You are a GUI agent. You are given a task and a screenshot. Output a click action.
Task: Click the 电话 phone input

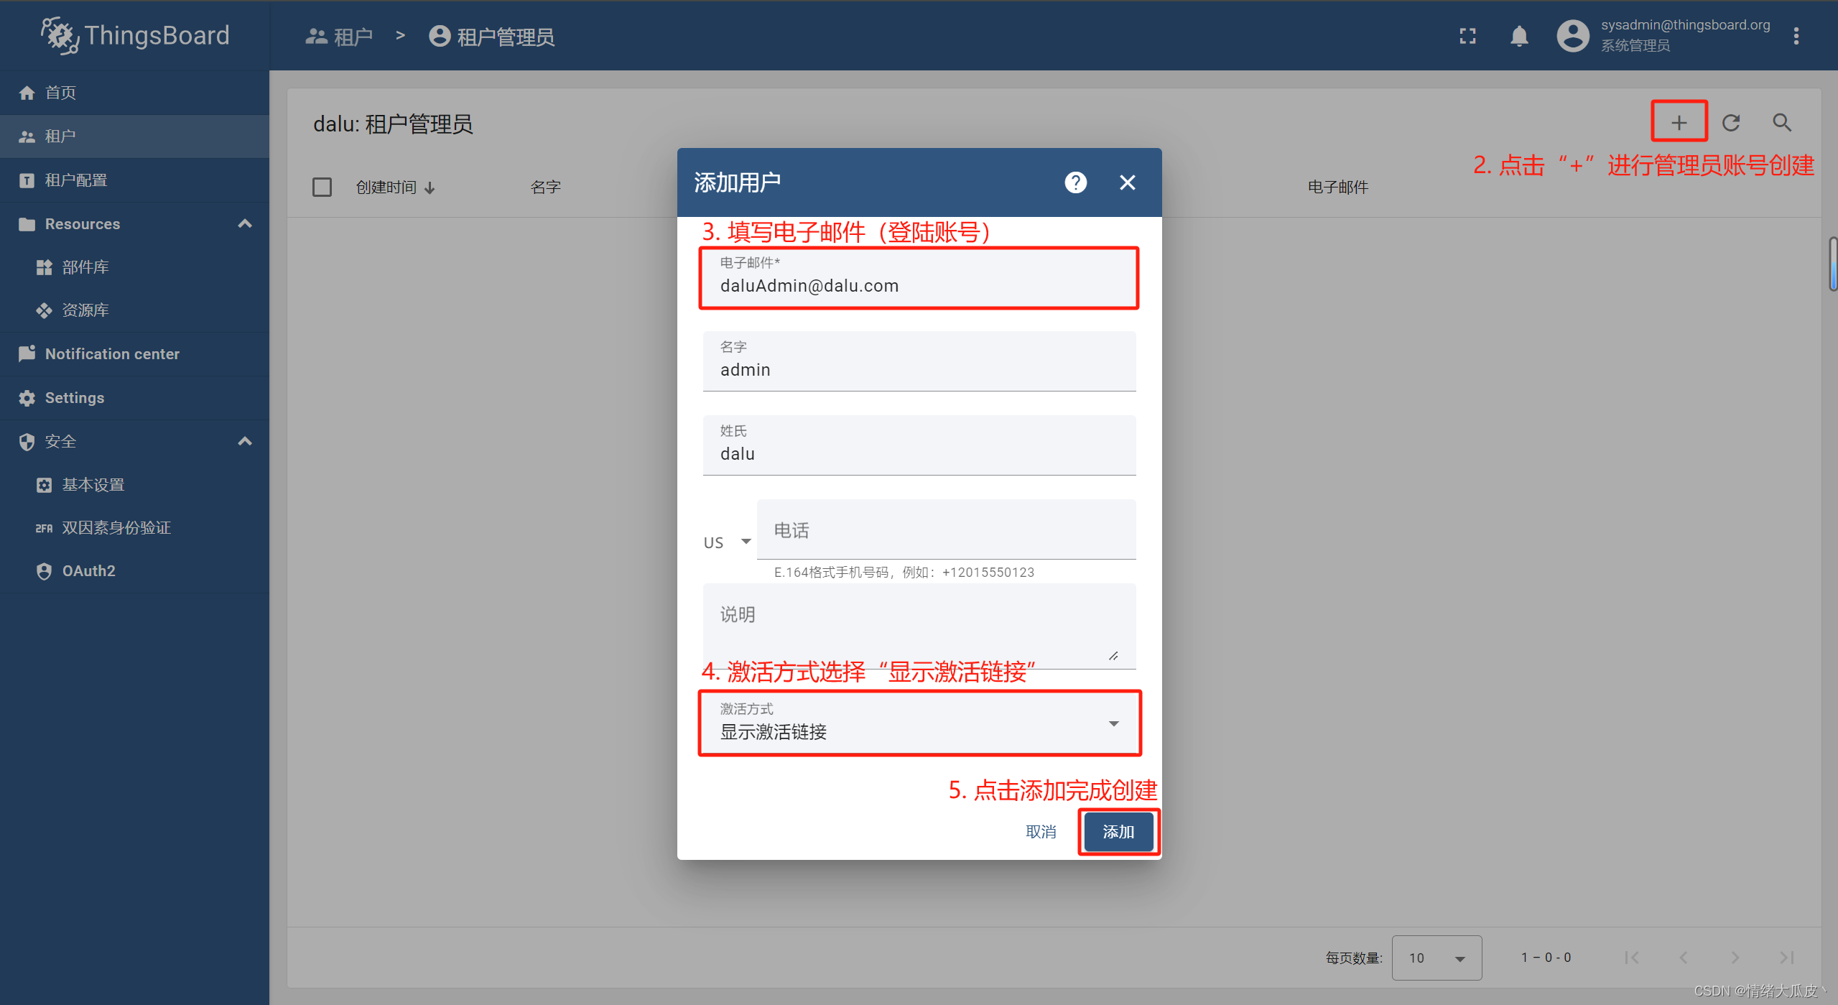click(x=947, y=529)
